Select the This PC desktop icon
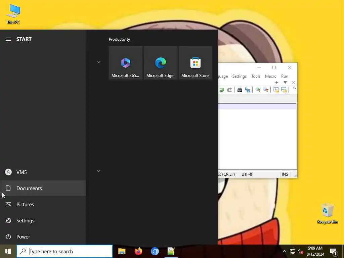The width and height of the screenshot is (344, 258). coord(13,14)
